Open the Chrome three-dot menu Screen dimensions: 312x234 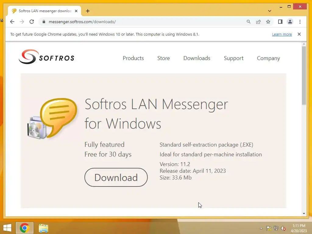300,22
